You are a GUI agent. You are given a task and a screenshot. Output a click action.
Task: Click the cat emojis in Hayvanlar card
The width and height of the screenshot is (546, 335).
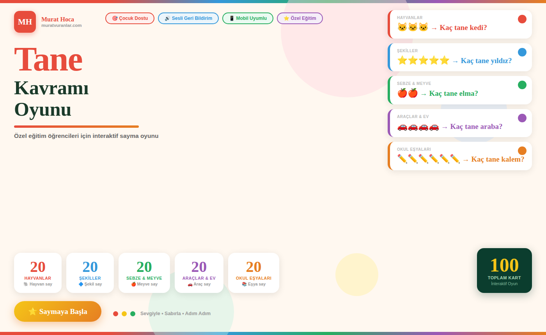[x=413, y=27]
